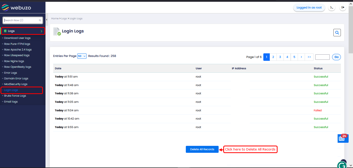
Task: Open the notifications icon with 24 badge
Action: 343,138
